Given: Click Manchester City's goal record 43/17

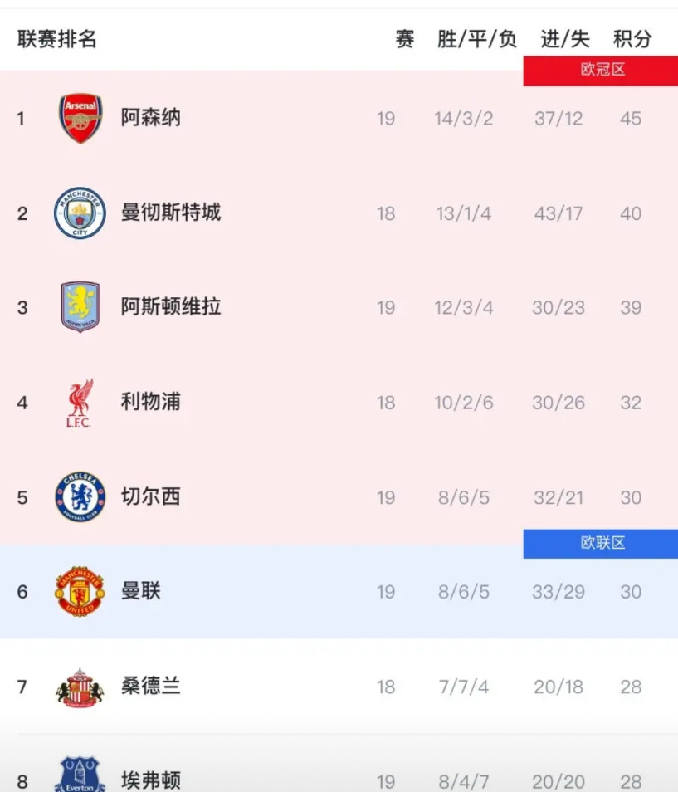Looking at the screenshot, I should [557, 213].
